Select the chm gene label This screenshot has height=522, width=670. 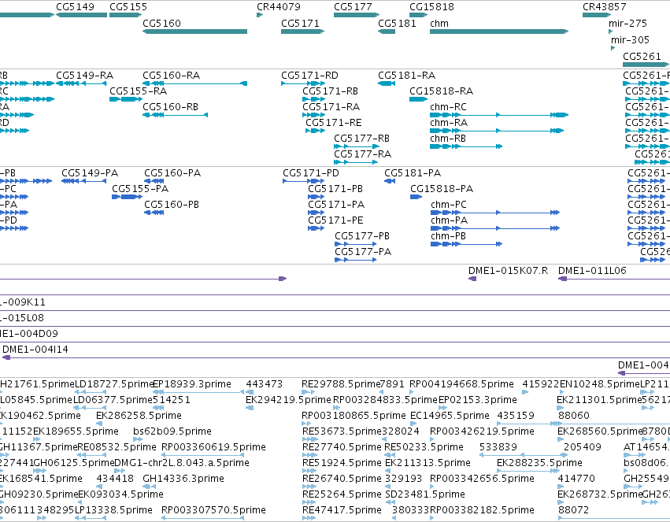pyautogui.click(x=439, y=23)
